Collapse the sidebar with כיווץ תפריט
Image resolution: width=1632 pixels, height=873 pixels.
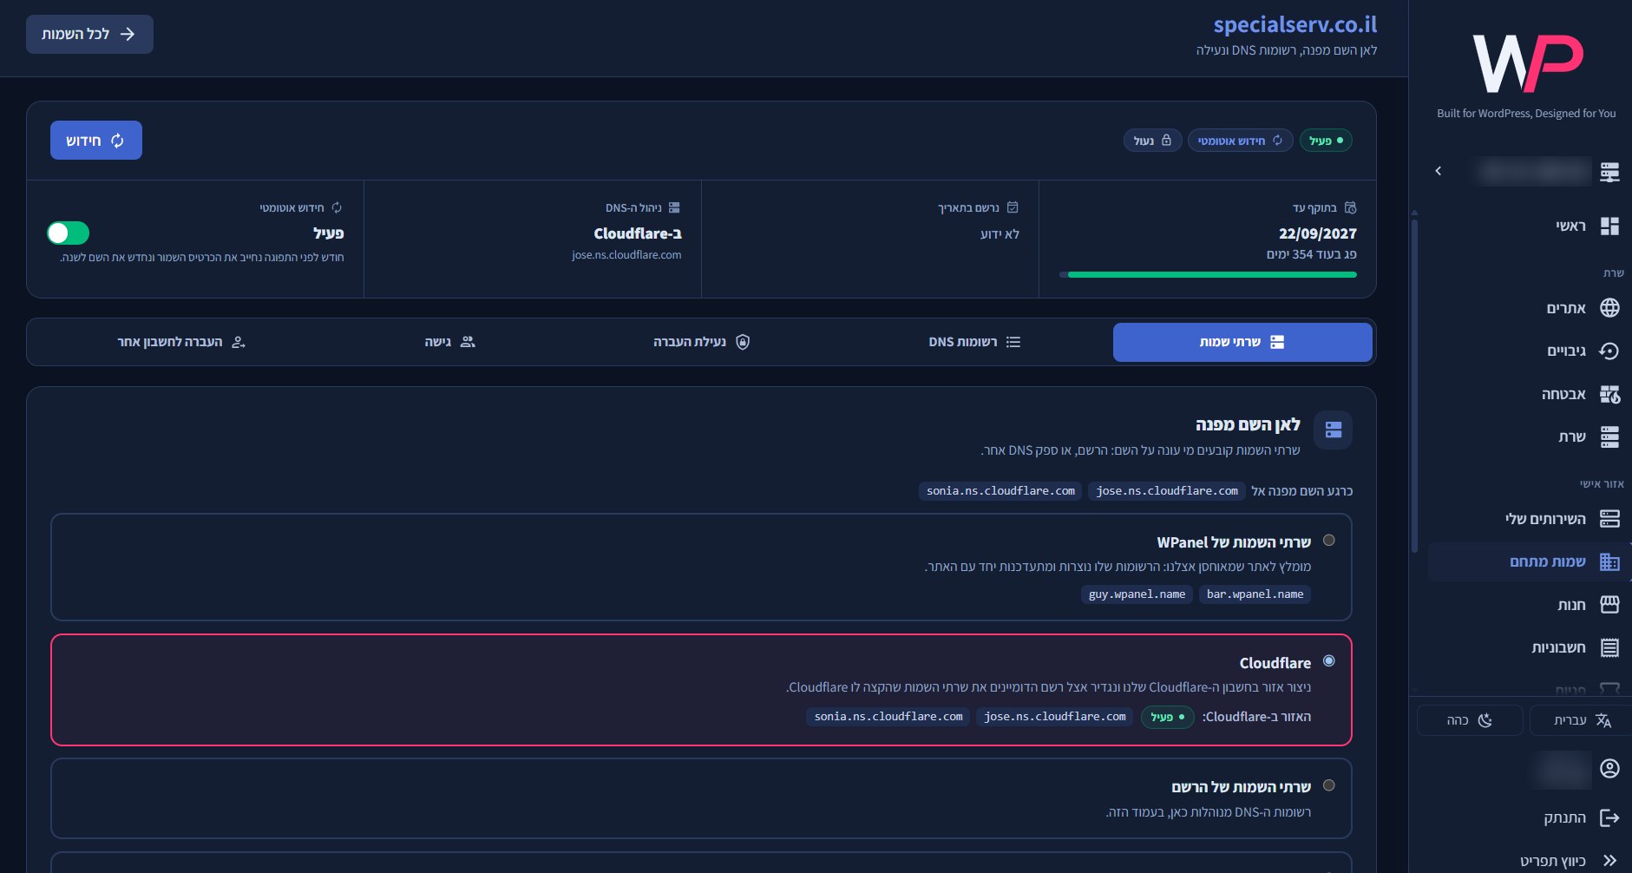(x=1569, y=860)
